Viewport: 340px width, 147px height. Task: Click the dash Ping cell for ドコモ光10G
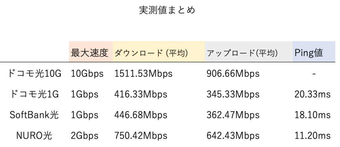[314, 74]
